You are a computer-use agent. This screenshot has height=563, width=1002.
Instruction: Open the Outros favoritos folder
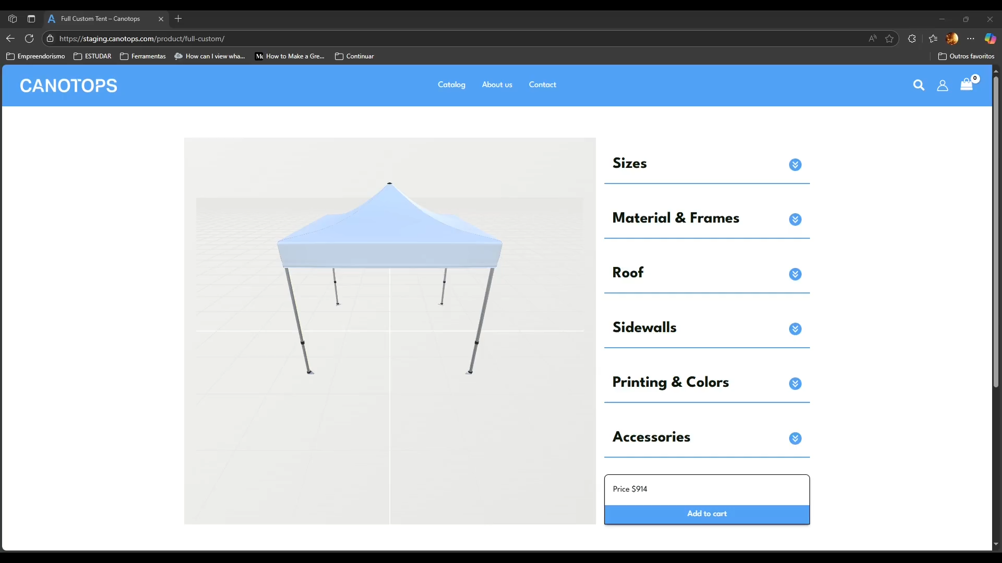coord(966,56)
